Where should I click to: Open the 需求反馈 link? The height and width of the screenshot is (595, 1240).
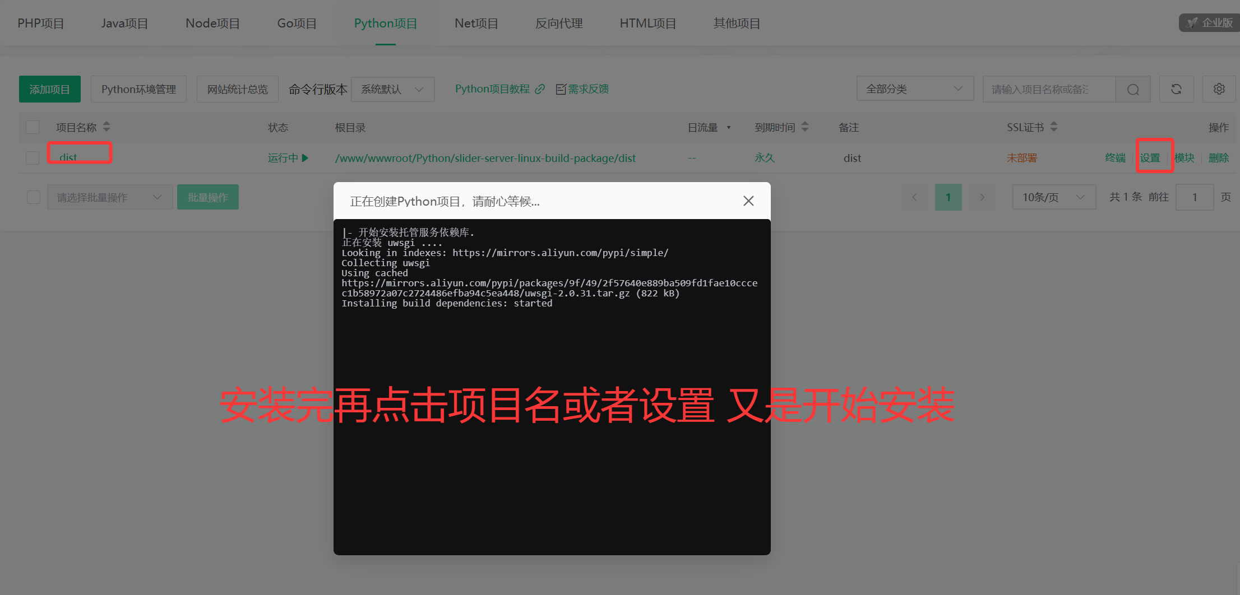(x=582, y=89)
